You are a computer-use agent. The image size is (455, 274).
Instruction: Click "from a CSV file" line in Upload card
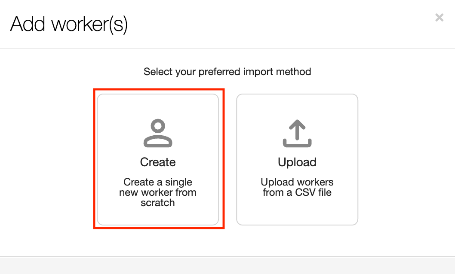(x=297, y=192)
